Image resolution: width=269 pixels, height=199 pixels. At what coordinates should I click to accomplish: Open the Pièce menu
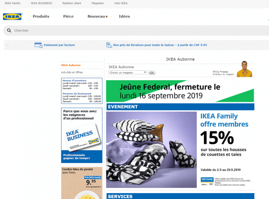tap(69, 17)
